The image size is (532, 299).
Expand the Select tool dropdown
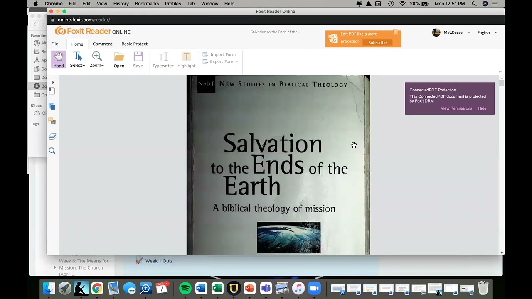click(77, 60)
